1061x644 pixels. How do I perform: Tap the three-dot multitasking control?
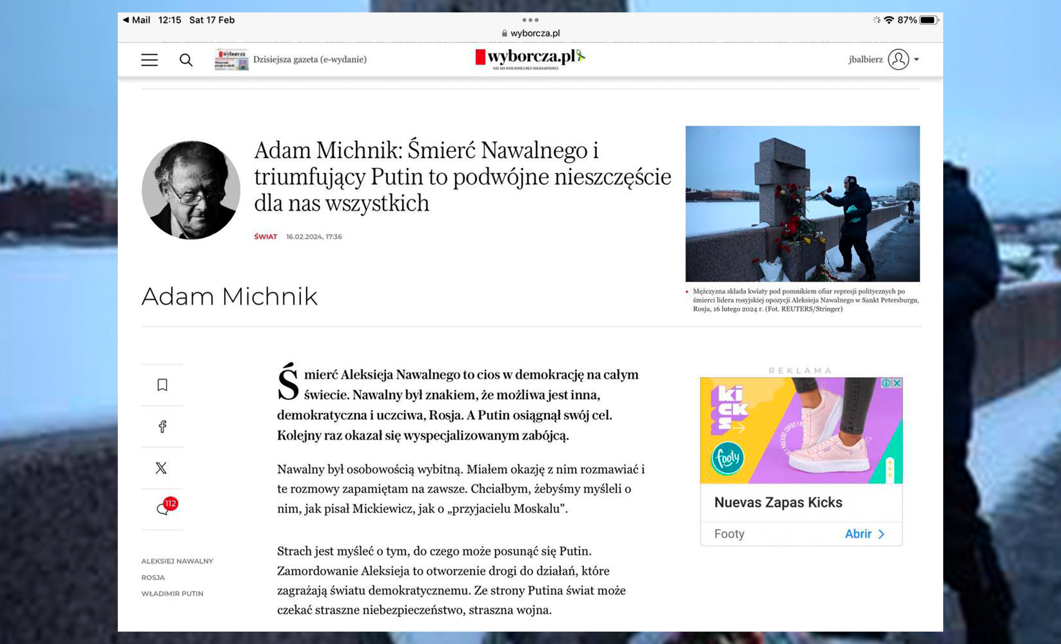tap(530, 20)
